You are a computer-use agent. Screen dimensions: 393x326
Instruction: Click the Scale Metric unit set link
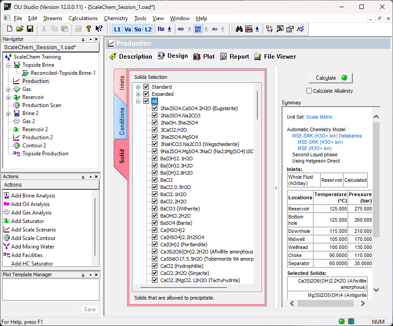point(319,117)
